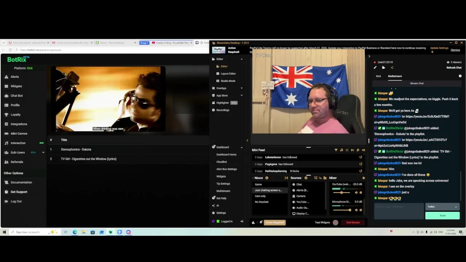Open Cloudbot from Dashboard menu
Image resolution: width=466 pixels, height=262 pixels.
pos(222,162)
